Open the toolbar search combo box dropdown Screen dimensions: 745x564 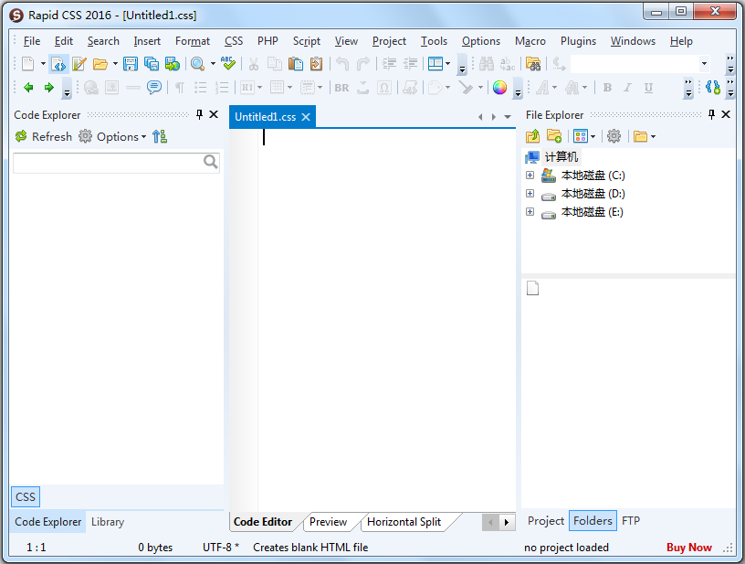(704, 64)
